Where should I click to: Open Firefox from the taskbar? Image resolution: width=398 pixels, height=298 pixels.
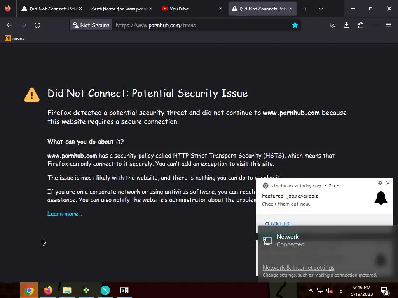pos(48,290)
